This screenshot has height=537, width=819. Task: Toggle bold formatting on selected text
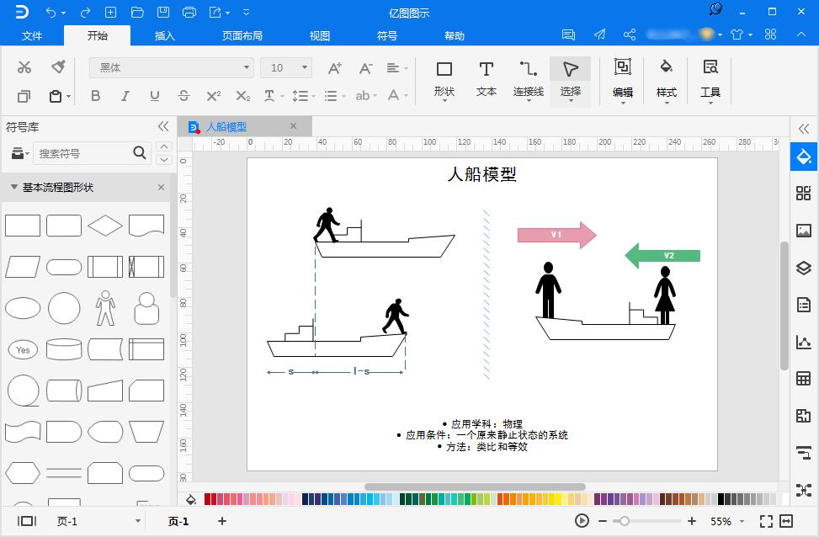tap(95, 96)
